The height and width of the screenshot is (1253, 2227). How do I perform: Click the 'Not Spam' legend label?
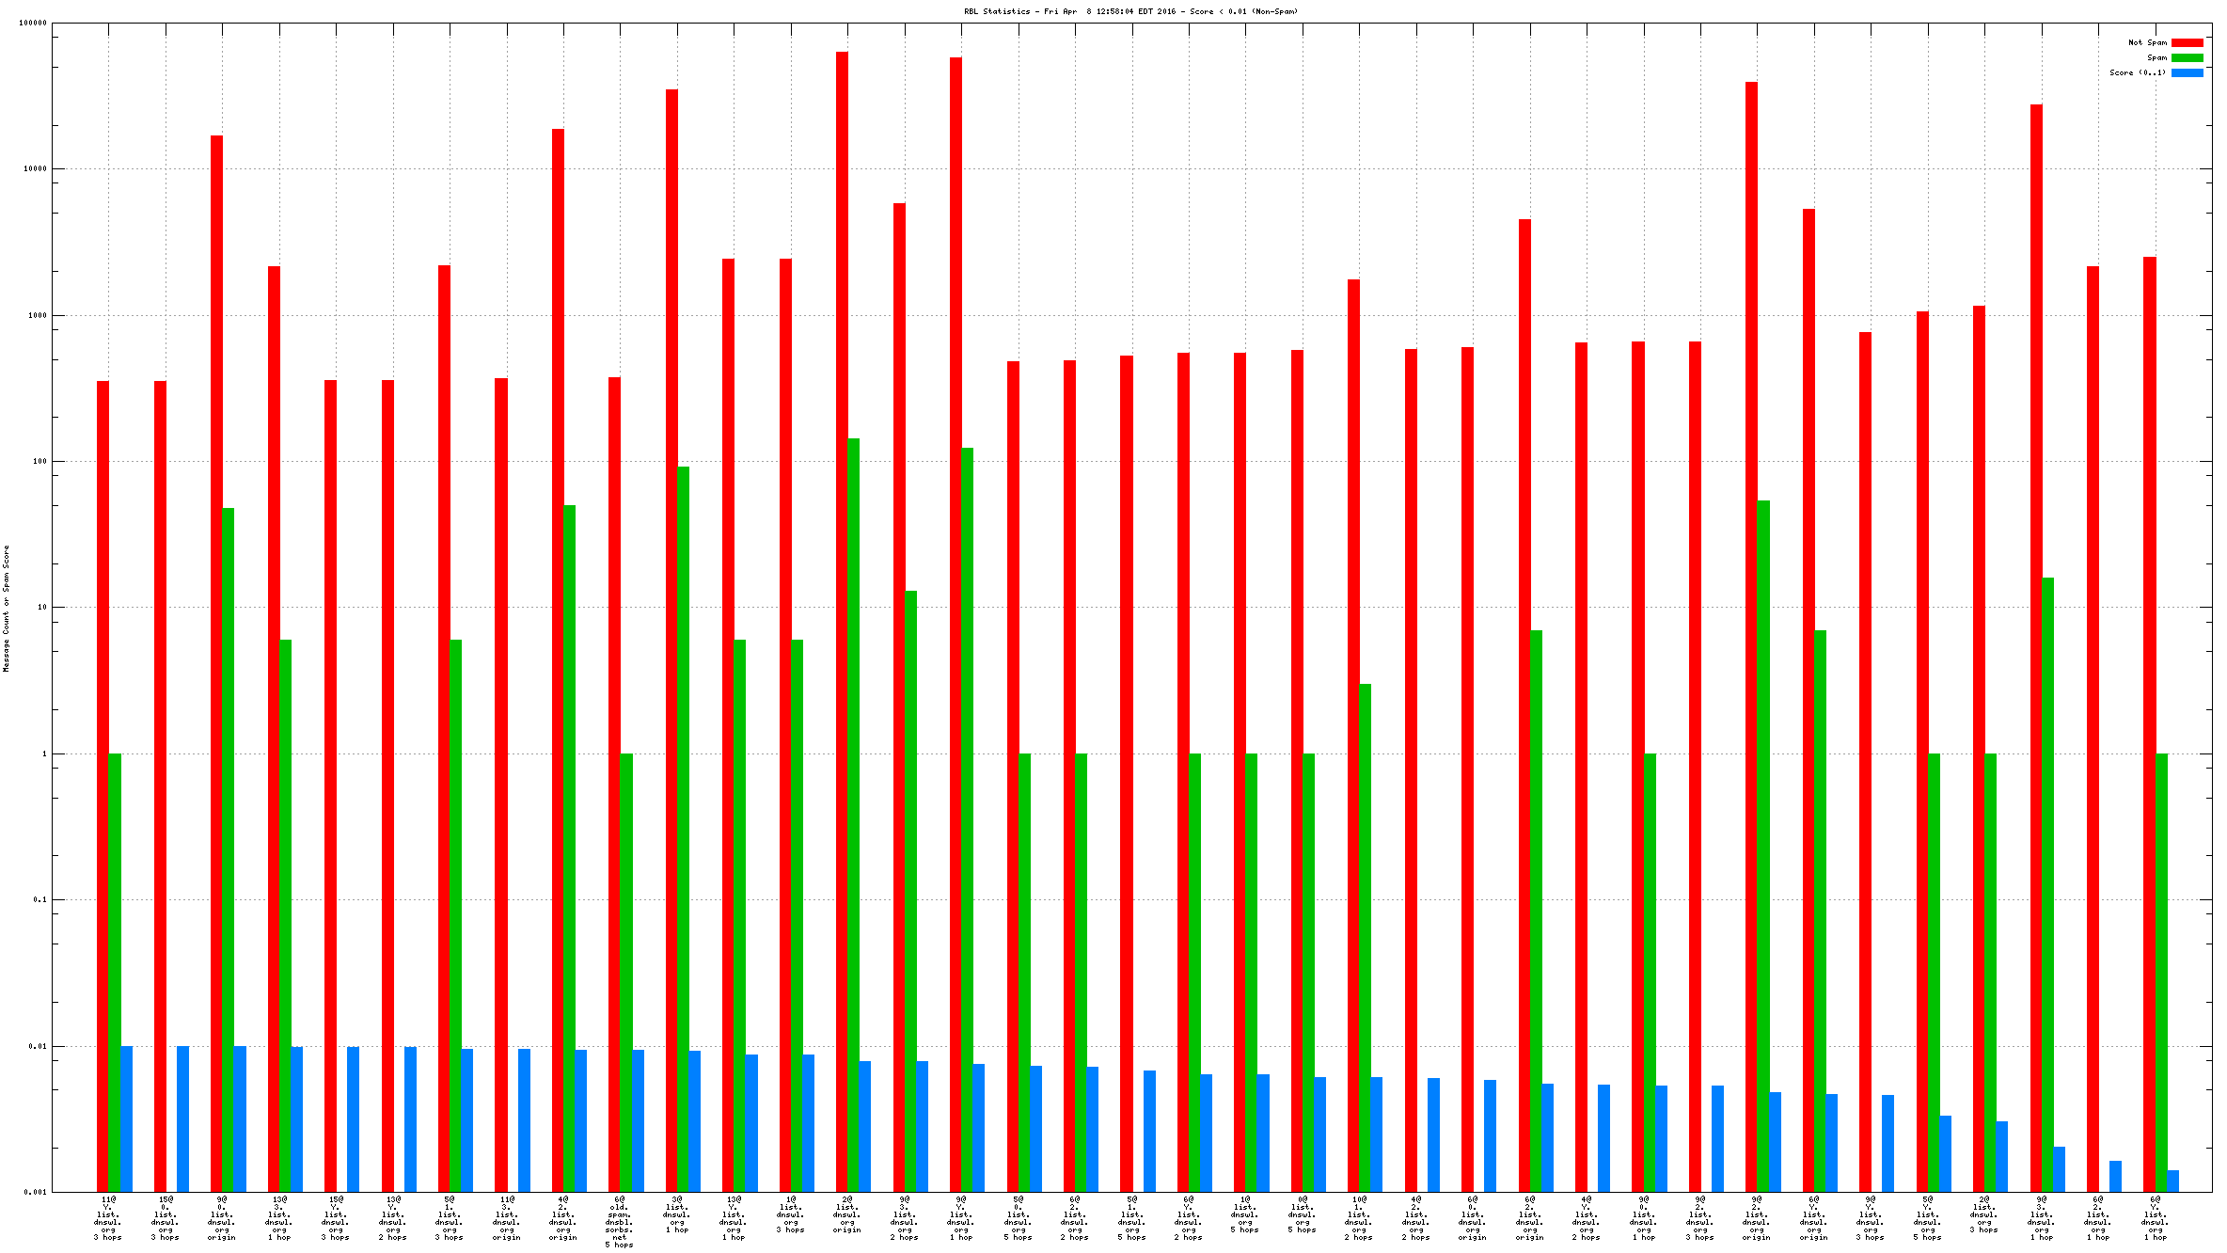tap(2147, 42)
